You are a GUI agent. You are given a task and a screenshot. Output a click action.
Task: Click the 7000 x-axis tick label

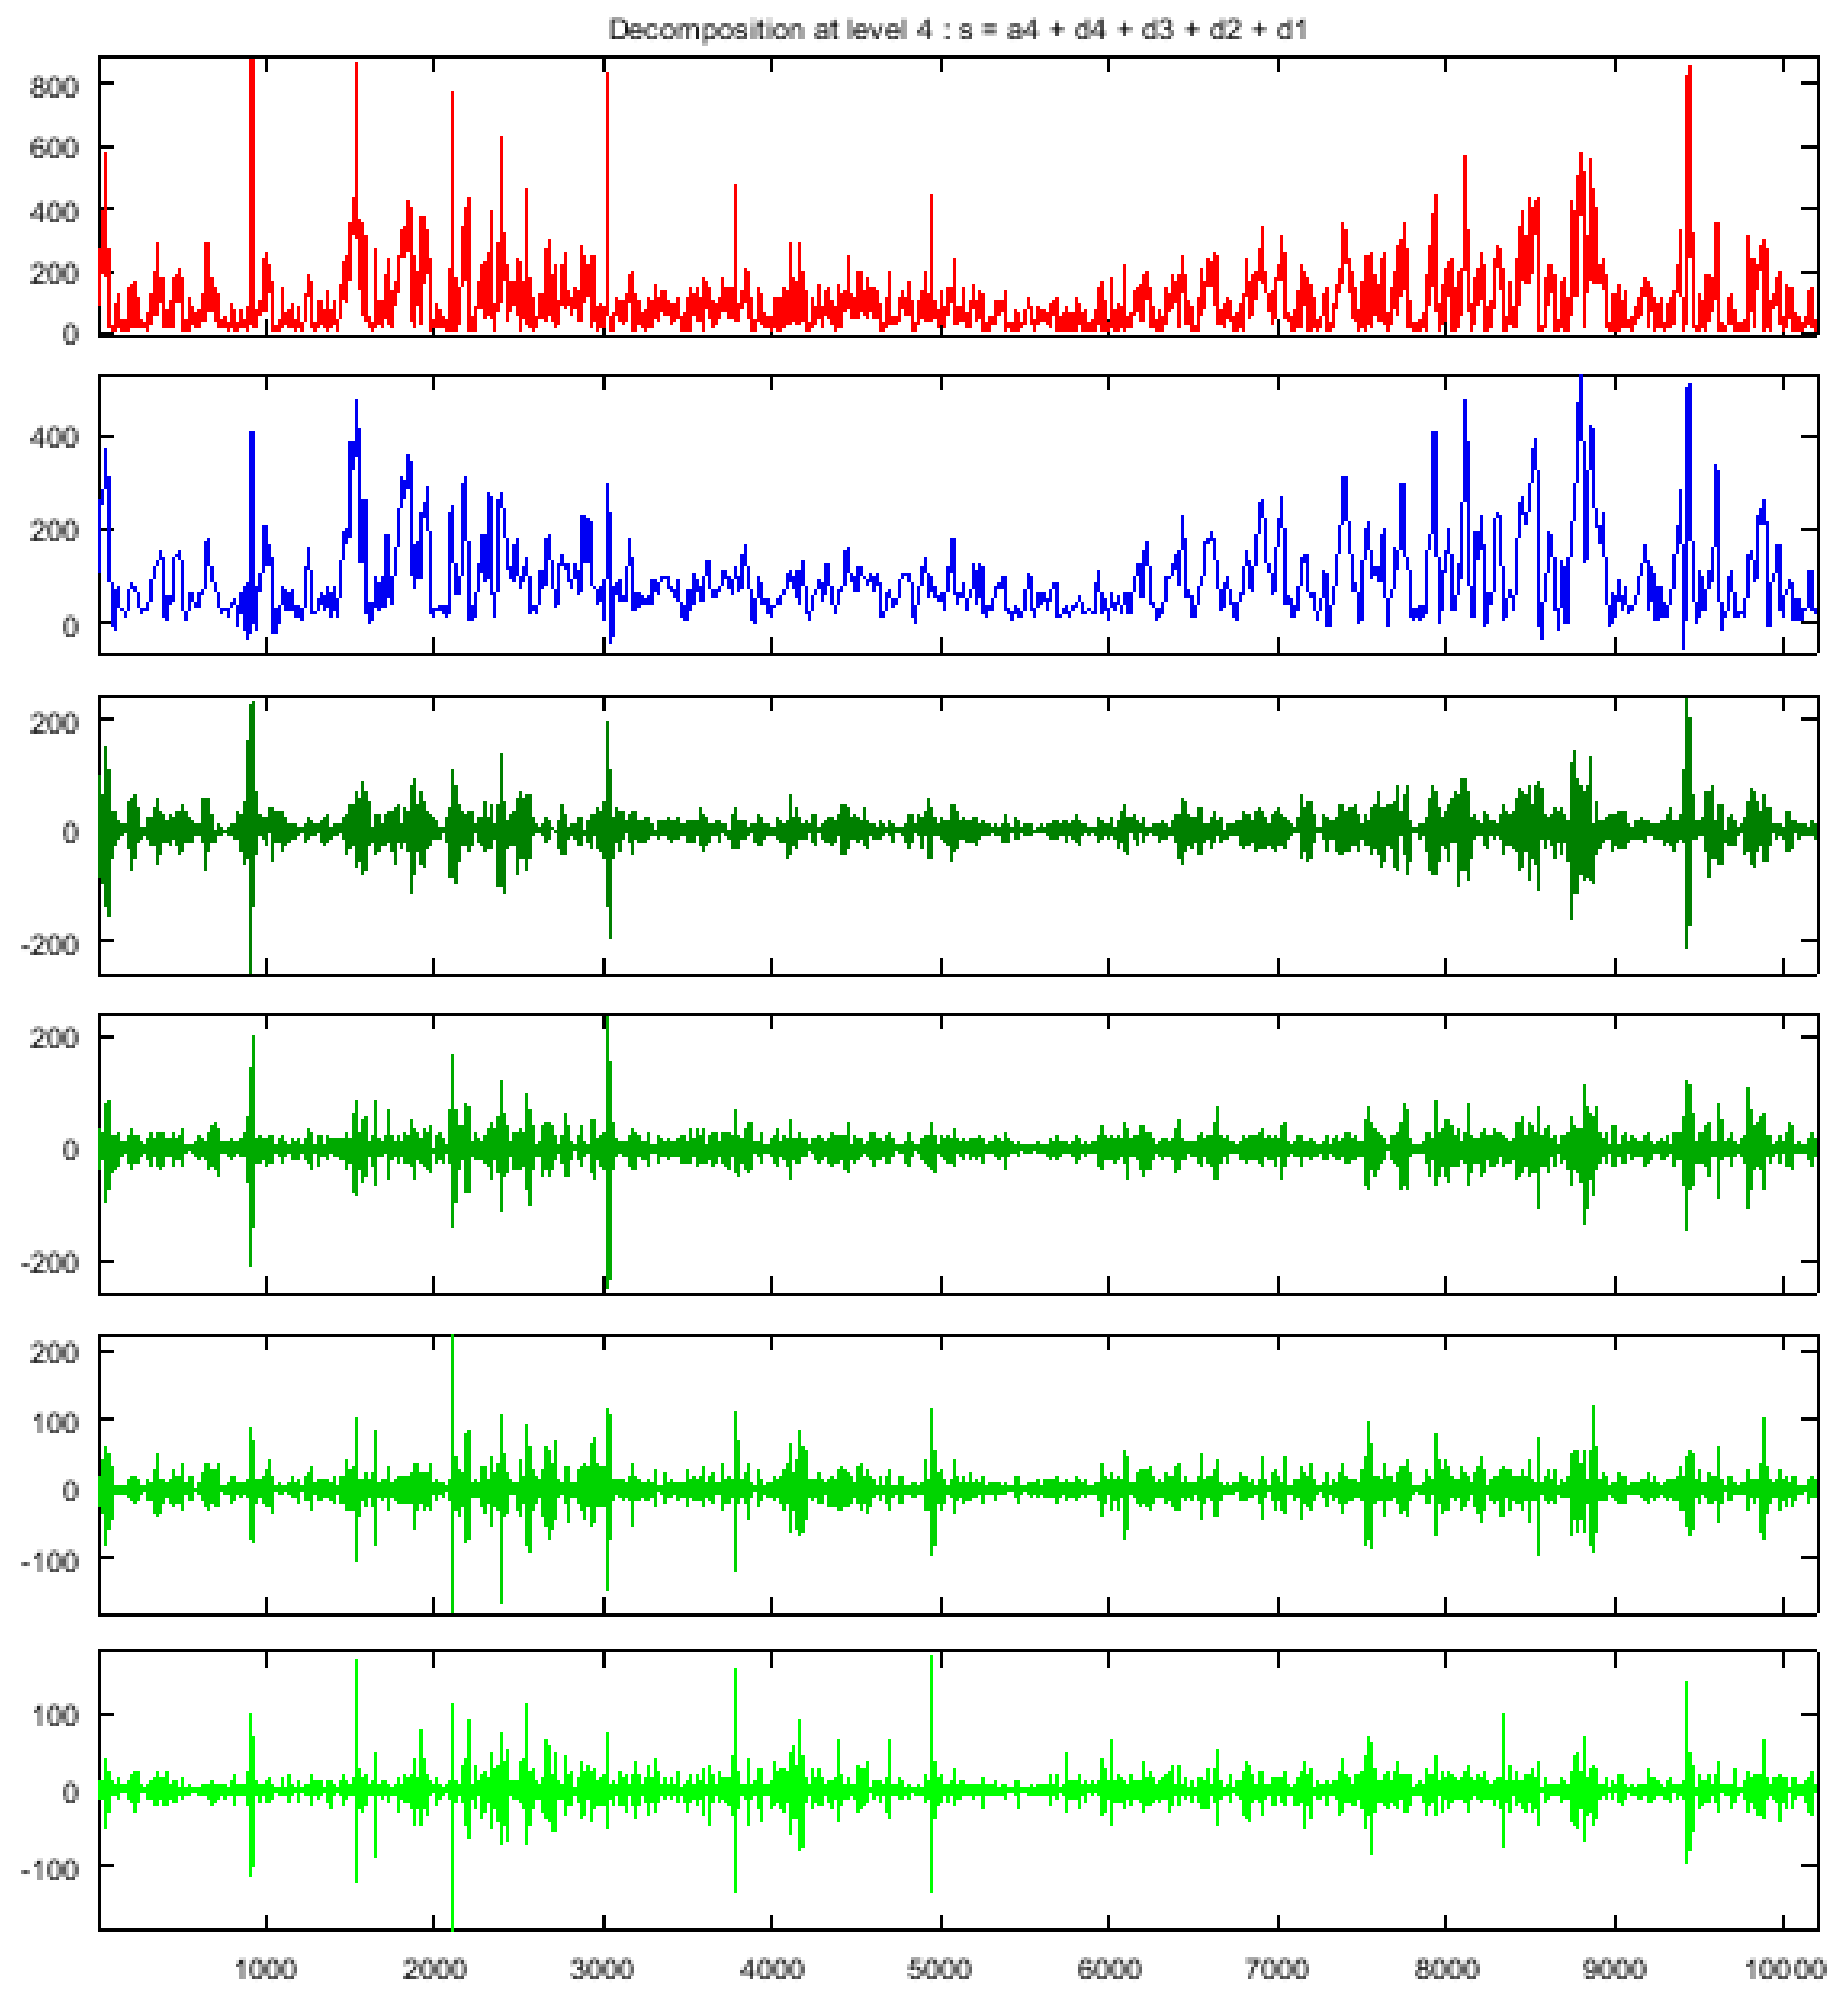point(1277,1970)
